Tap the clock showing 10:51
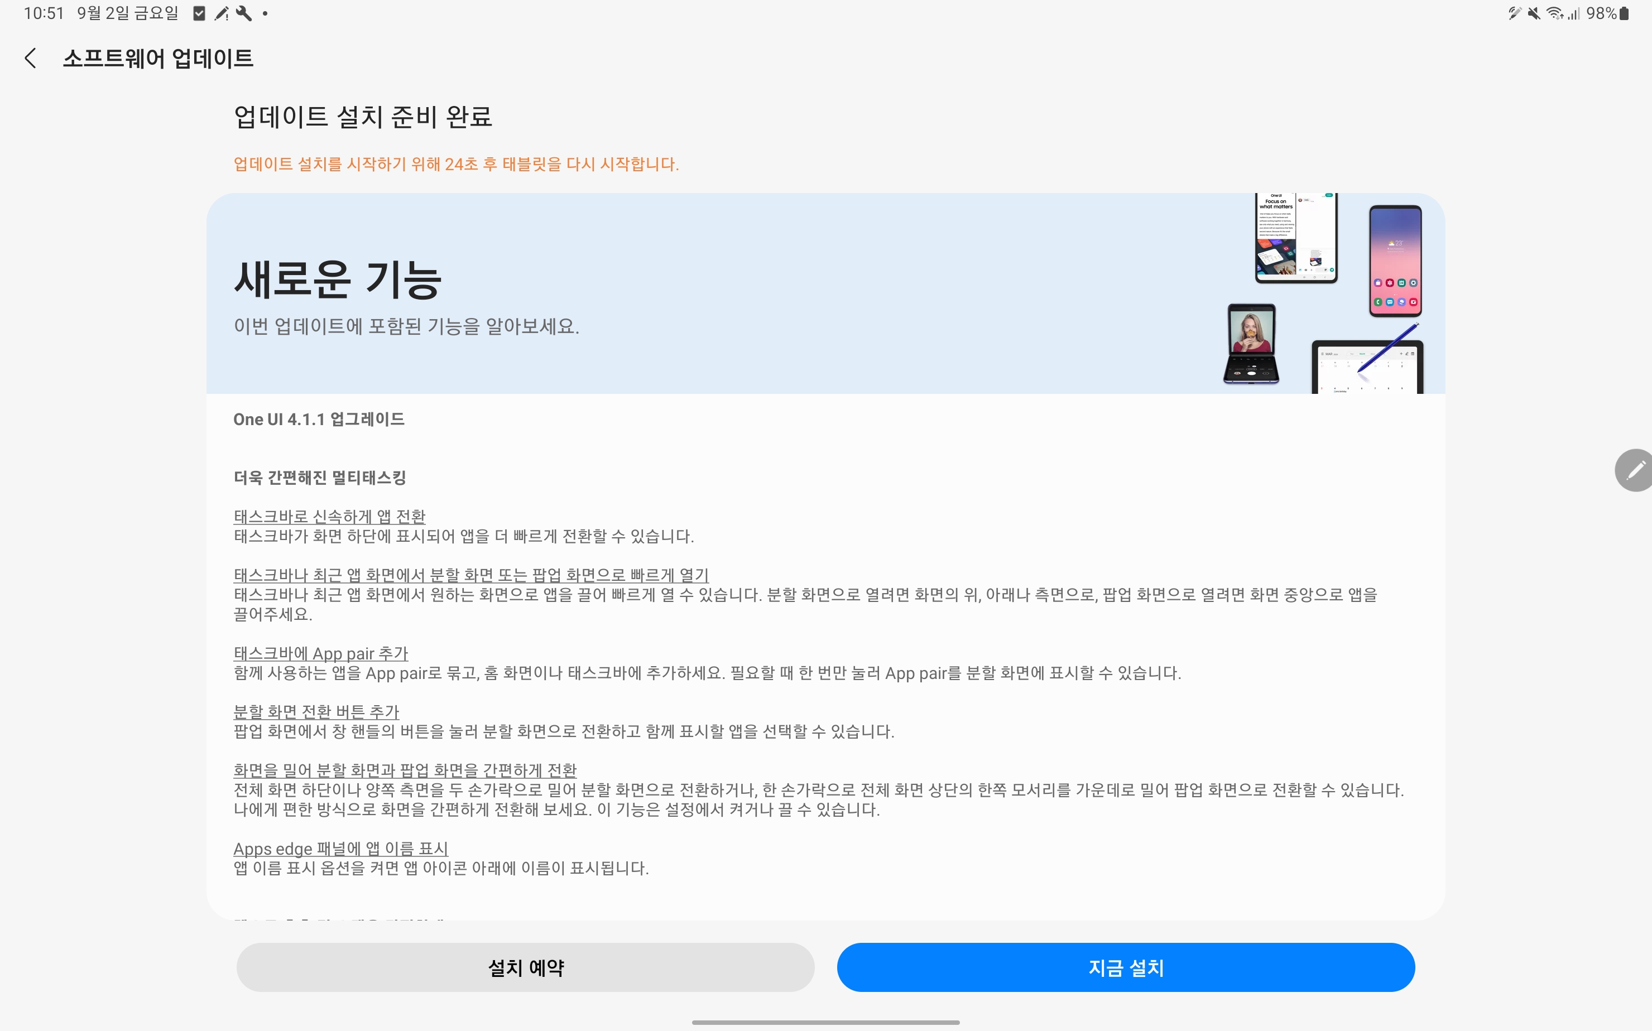The width and height of the screenshot is (1652, 1031). (44, 13)
